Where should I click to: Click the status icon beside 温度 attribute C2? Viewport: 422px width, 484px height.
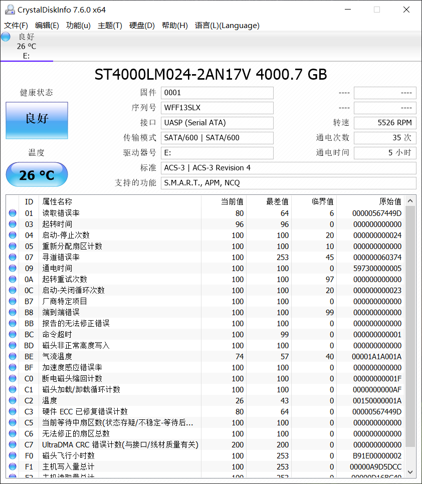point(12,400)
